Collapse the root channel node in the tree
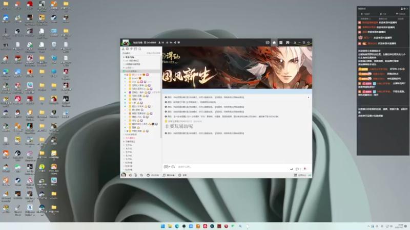This screenshot has width=410, height=230. pyautogui.click(x=124, y=57)
